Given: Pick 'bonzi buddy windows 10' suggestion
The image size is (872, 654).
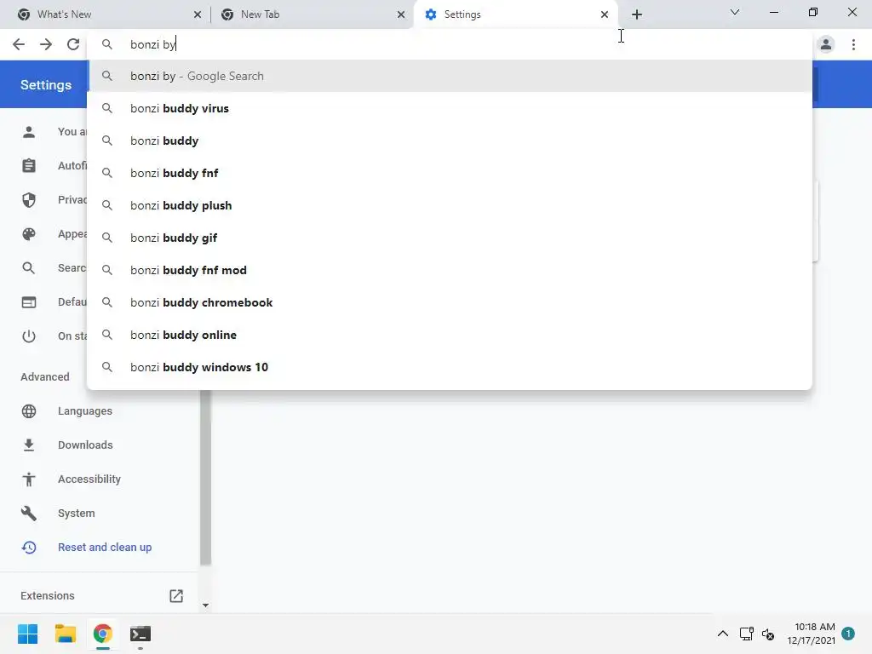Looking at the screenshot, I should [x=449, y=367].
